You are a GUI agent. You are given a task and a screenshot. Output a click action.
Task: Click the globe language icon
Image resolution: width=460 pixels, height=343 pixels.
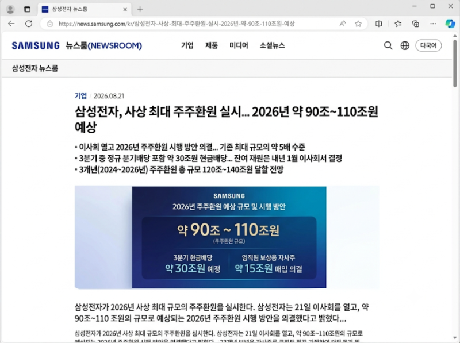click(405, 45)
